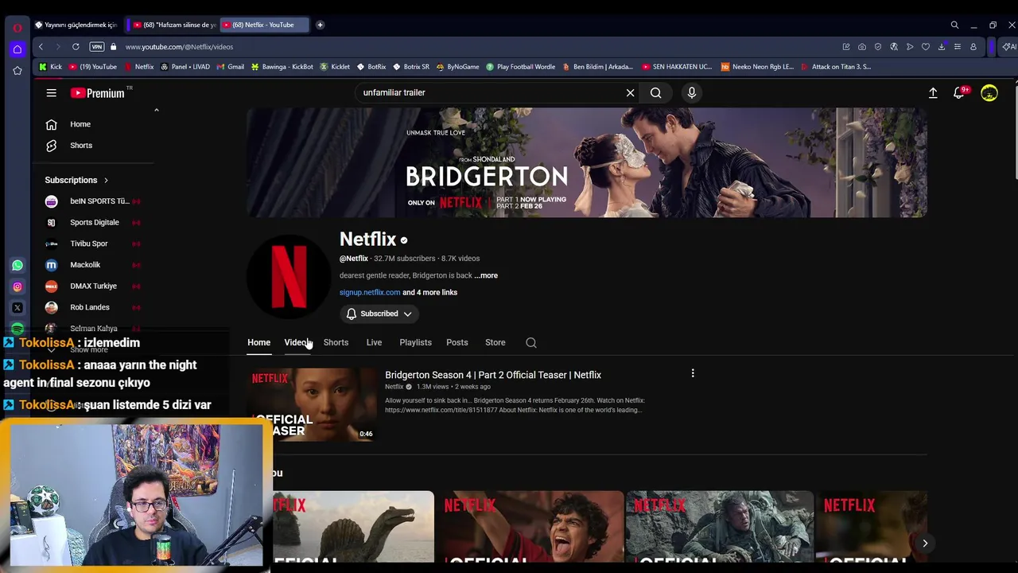1018x573 pixels.
Task: Go forward with browser forward arrow
Action: [x=57, y=47]
